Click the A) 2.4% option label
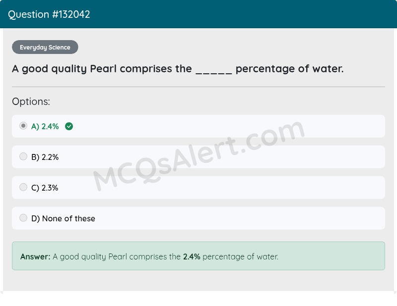This screenshot has height=306, width=397. pos(45,126)
